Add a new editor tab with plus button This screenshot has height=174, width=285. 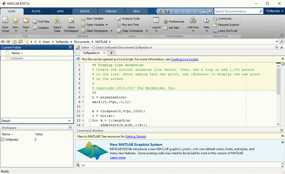(x=111, y=53)
